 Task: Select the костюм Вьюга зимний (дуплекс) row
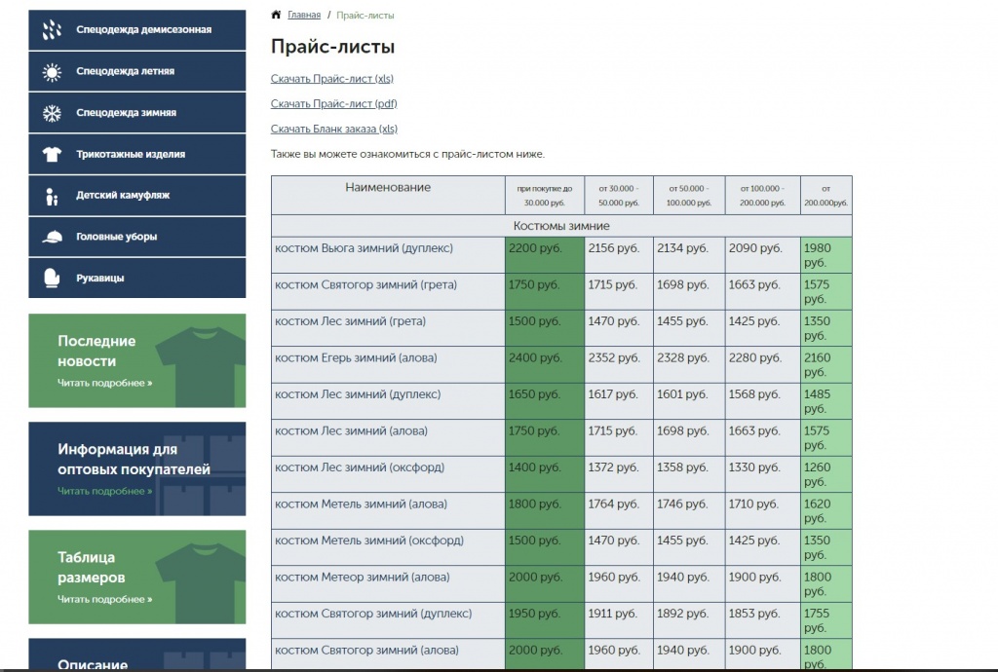561,255
